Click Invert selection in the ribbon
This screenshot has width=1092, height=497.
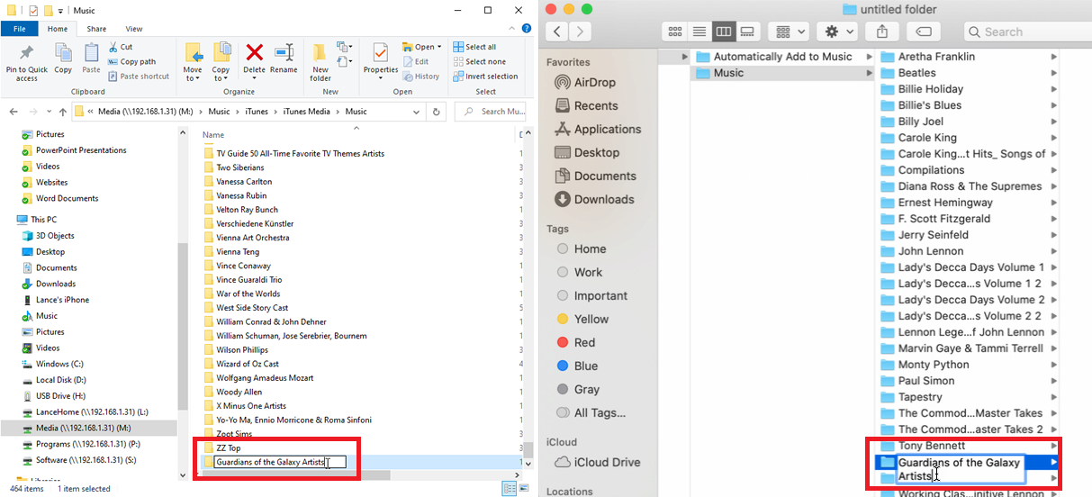click(x=485, y=77)
